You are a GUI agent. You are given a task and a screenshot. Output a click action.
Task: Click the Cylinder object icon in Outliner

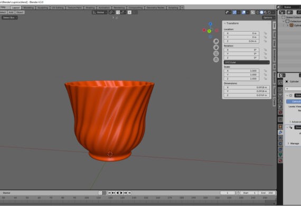click(x=291, y=25)
